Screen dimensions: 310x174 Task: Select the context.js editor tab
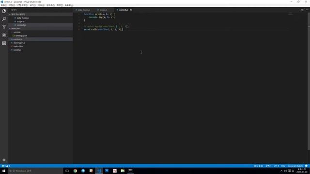coord(124,10)
